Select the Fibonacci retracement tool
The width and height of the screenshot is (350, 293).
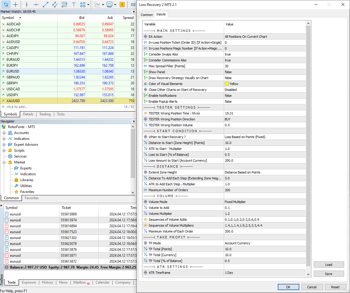point(64,4)
